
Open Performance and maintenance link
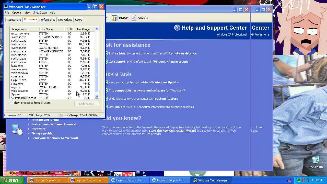click(x=54, y=124)
